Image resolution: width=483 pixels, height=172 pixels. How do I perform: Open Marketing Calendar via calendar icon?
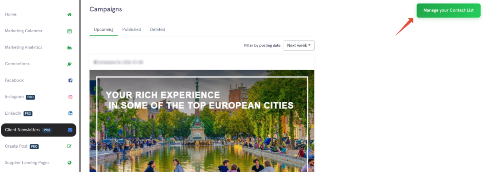[x=70, y=31]
